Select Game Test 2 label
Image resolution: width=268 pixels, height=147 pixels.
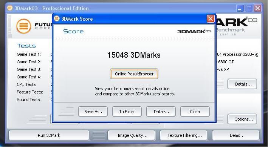coord(29,62)
